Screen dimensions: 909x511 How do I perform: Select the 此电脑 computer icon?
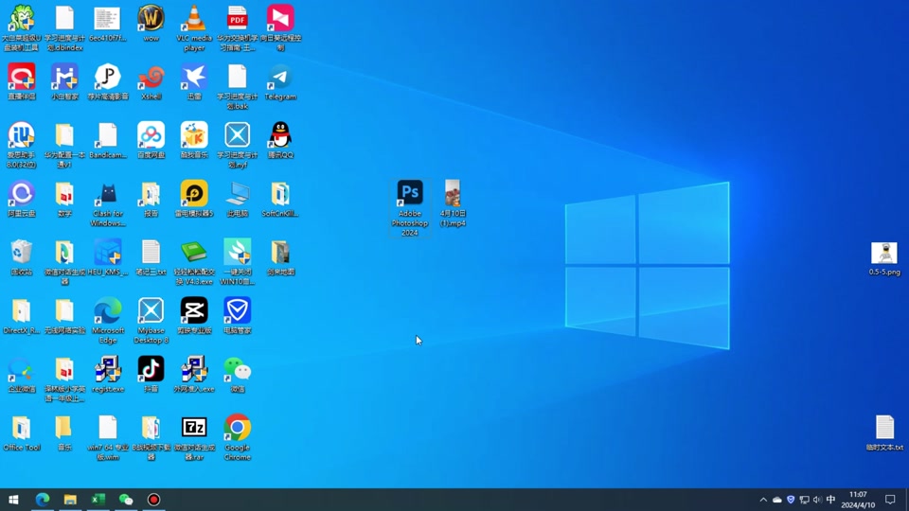tap(237, 199)
